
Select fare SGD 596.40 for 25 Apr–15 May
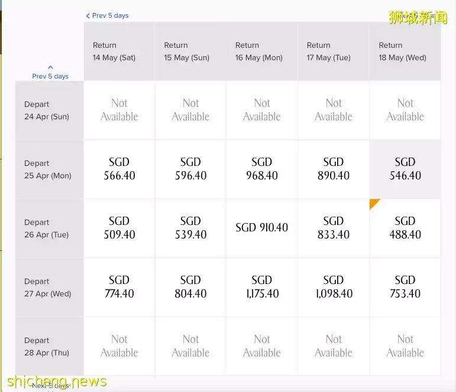pos(190,169)
